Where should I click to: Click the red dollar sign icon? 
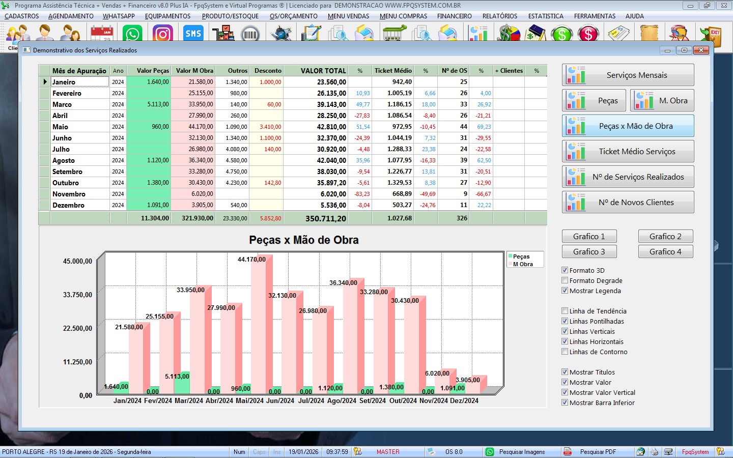[588, 34]
